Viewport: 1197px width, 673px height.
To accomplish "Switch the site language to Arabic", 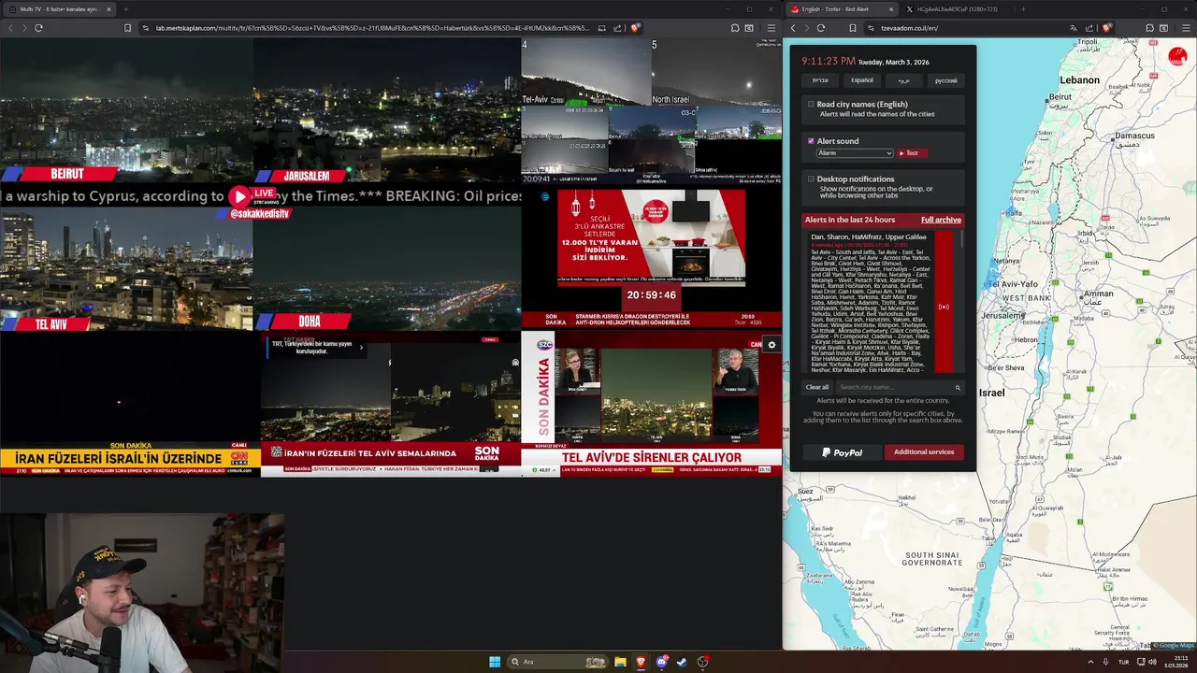I will [x=904, y=80].
